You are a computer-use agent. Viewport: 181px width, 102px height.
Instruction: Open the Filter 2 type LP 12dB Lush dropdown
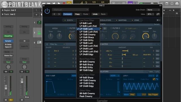131,28
